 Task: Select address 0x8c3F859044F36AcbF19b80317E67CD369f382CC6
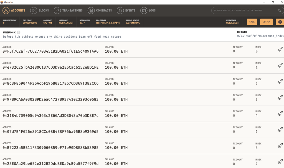pos(50,83)
